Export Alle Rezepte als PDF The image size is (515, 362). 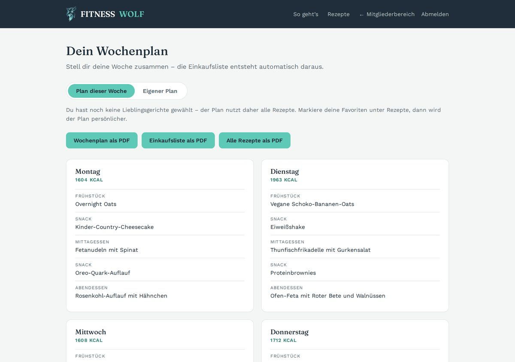(254, 140)
